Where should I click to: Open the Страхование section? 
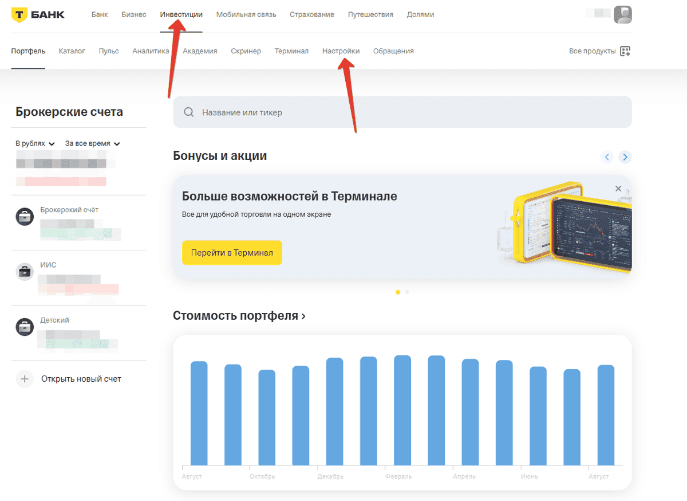coord(312,14)
